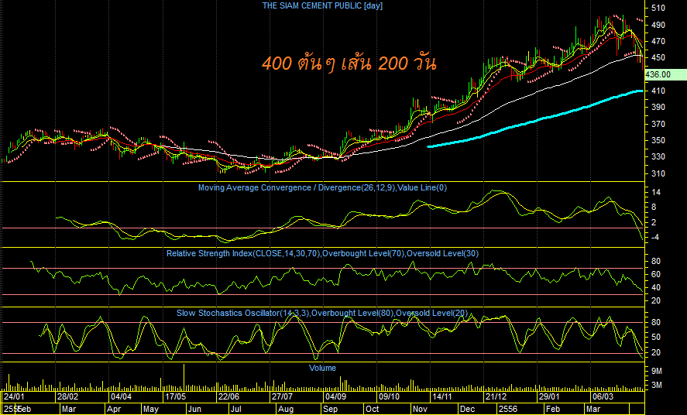The height and width of the screenshot is (415, 687).
Task: Click the Apr month label
Action: pyautogui.click(x=114, y=410)
